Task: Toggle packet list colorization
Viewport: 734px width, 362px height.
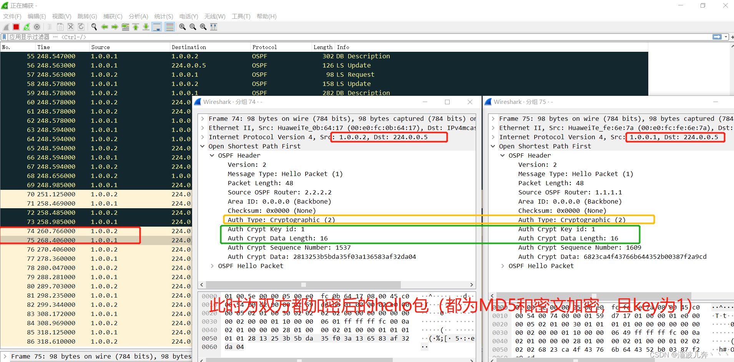Action: (169, 27)
